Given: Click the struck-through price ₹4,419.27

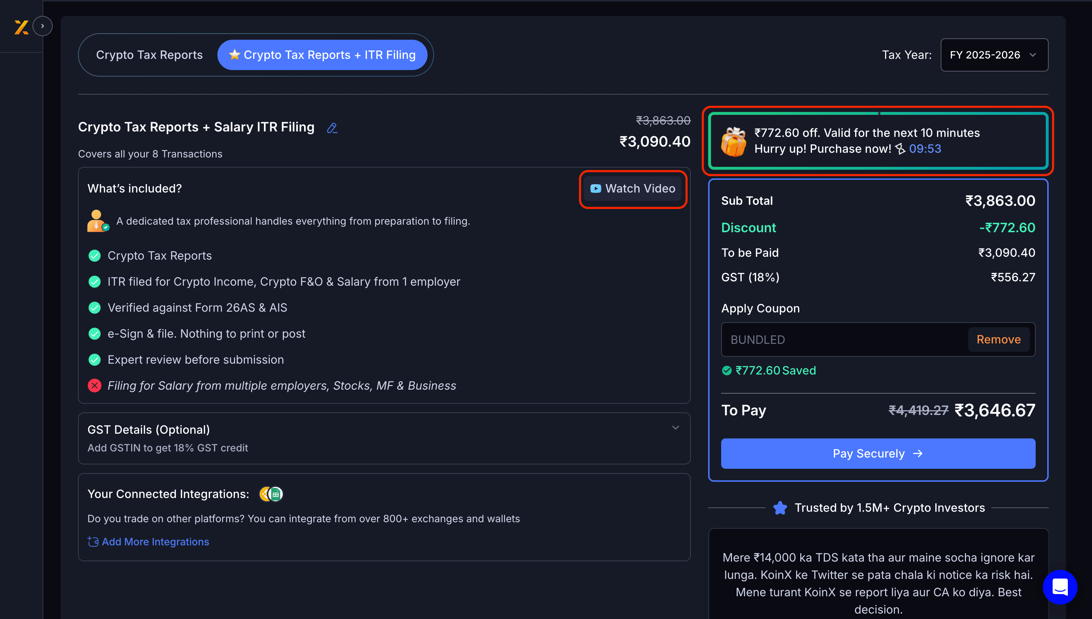Looking at the screenshot, I should click(x=918, y=411).
